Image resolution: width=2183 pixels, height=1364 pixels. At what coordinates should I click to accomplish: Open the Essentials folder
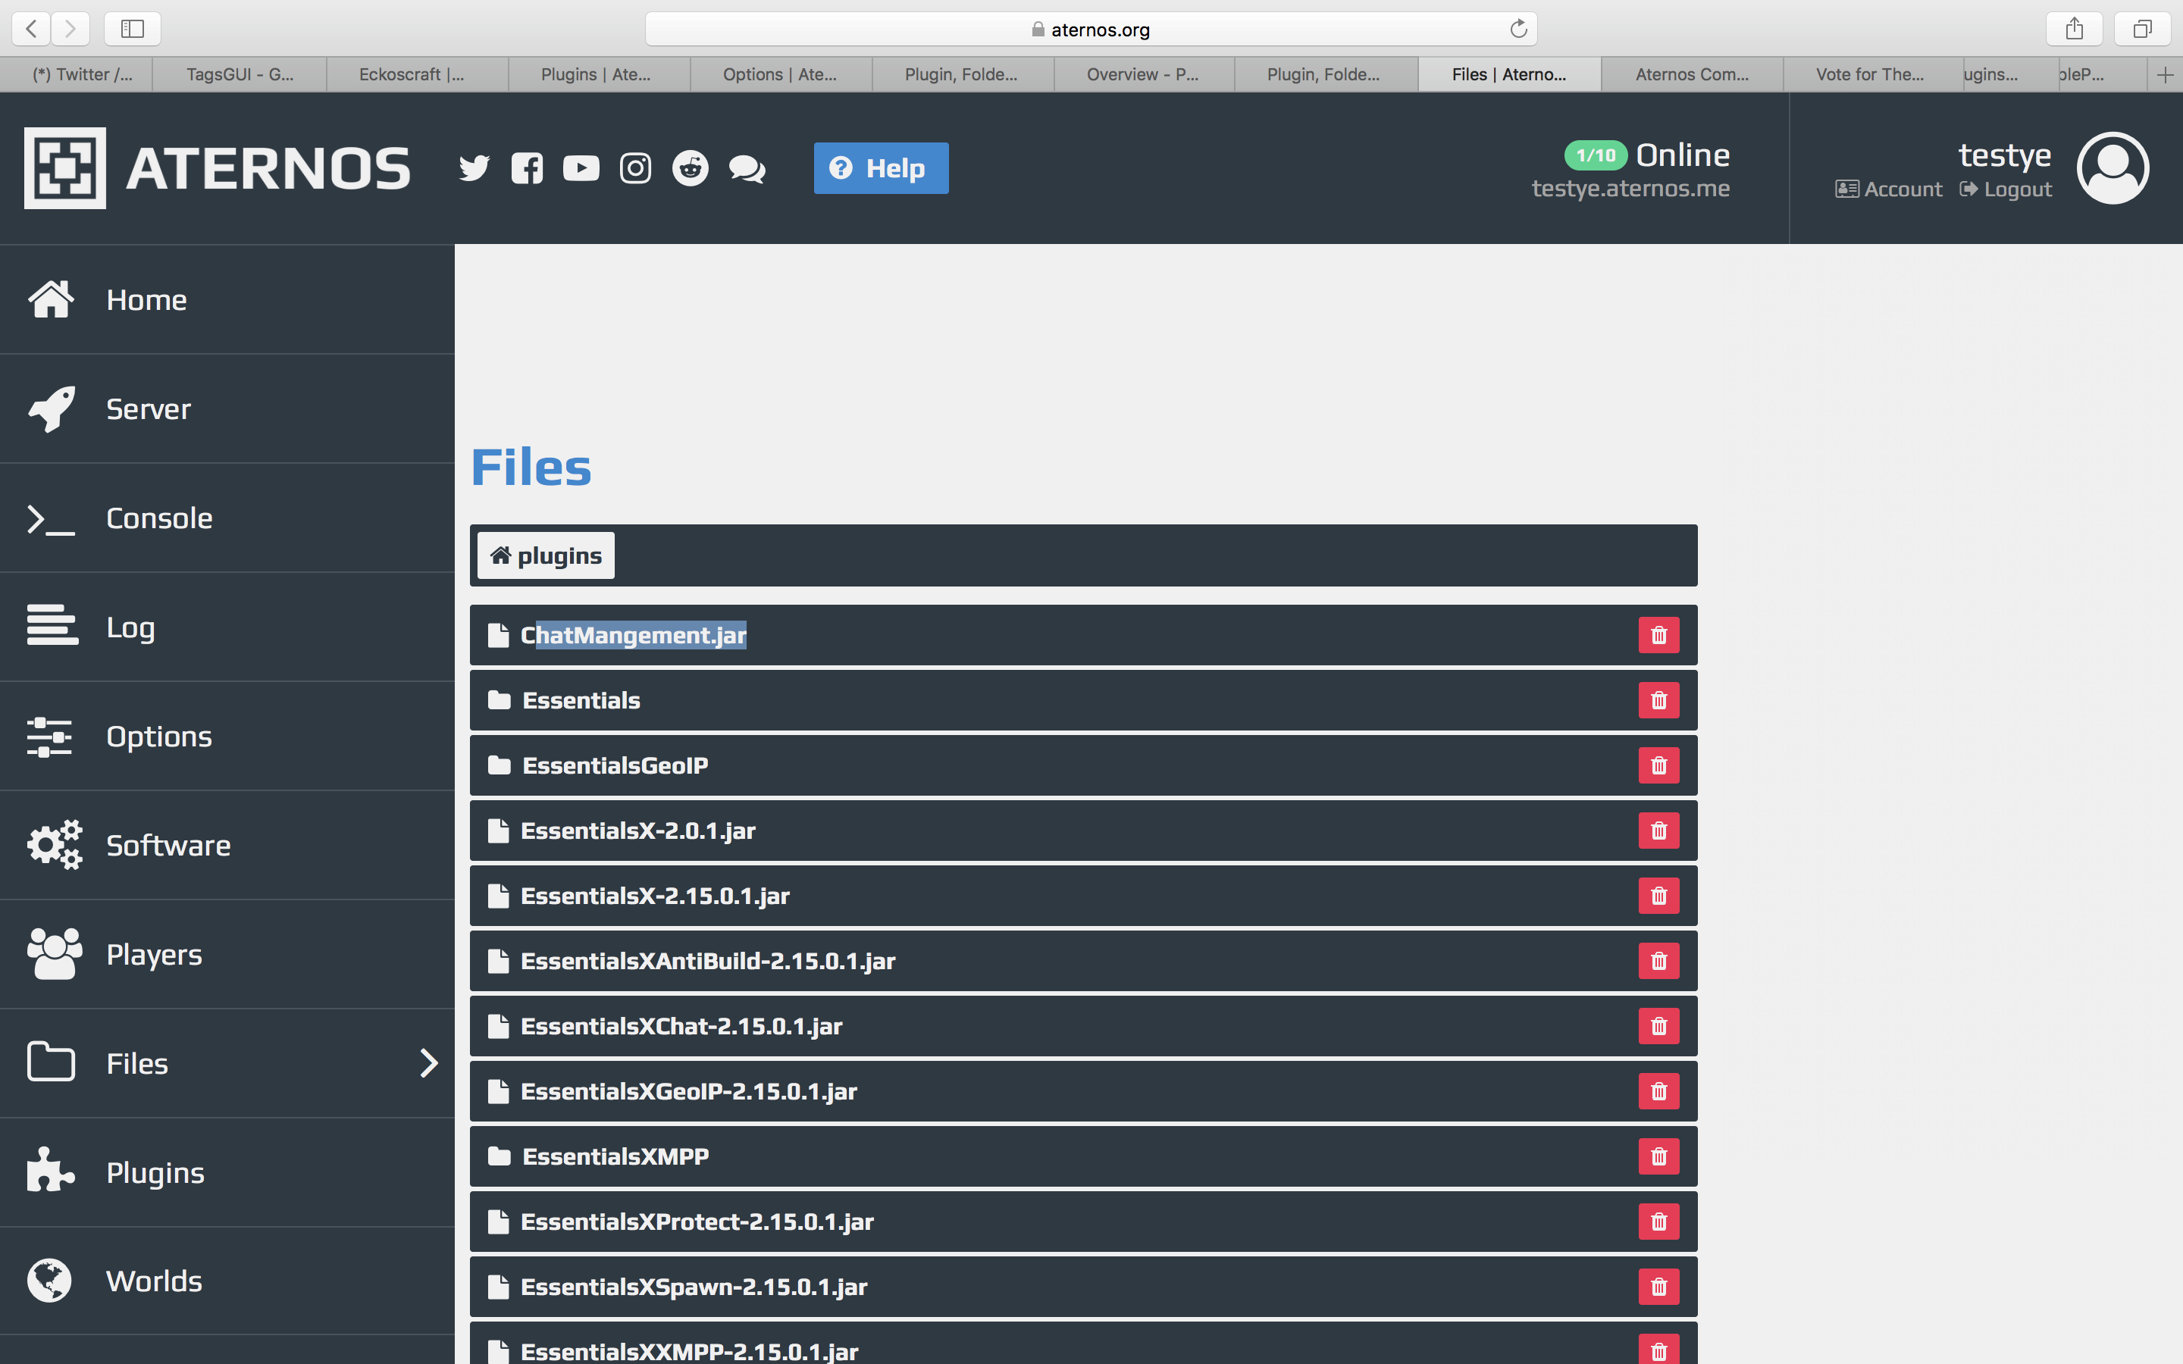[x=1083, y=700]
